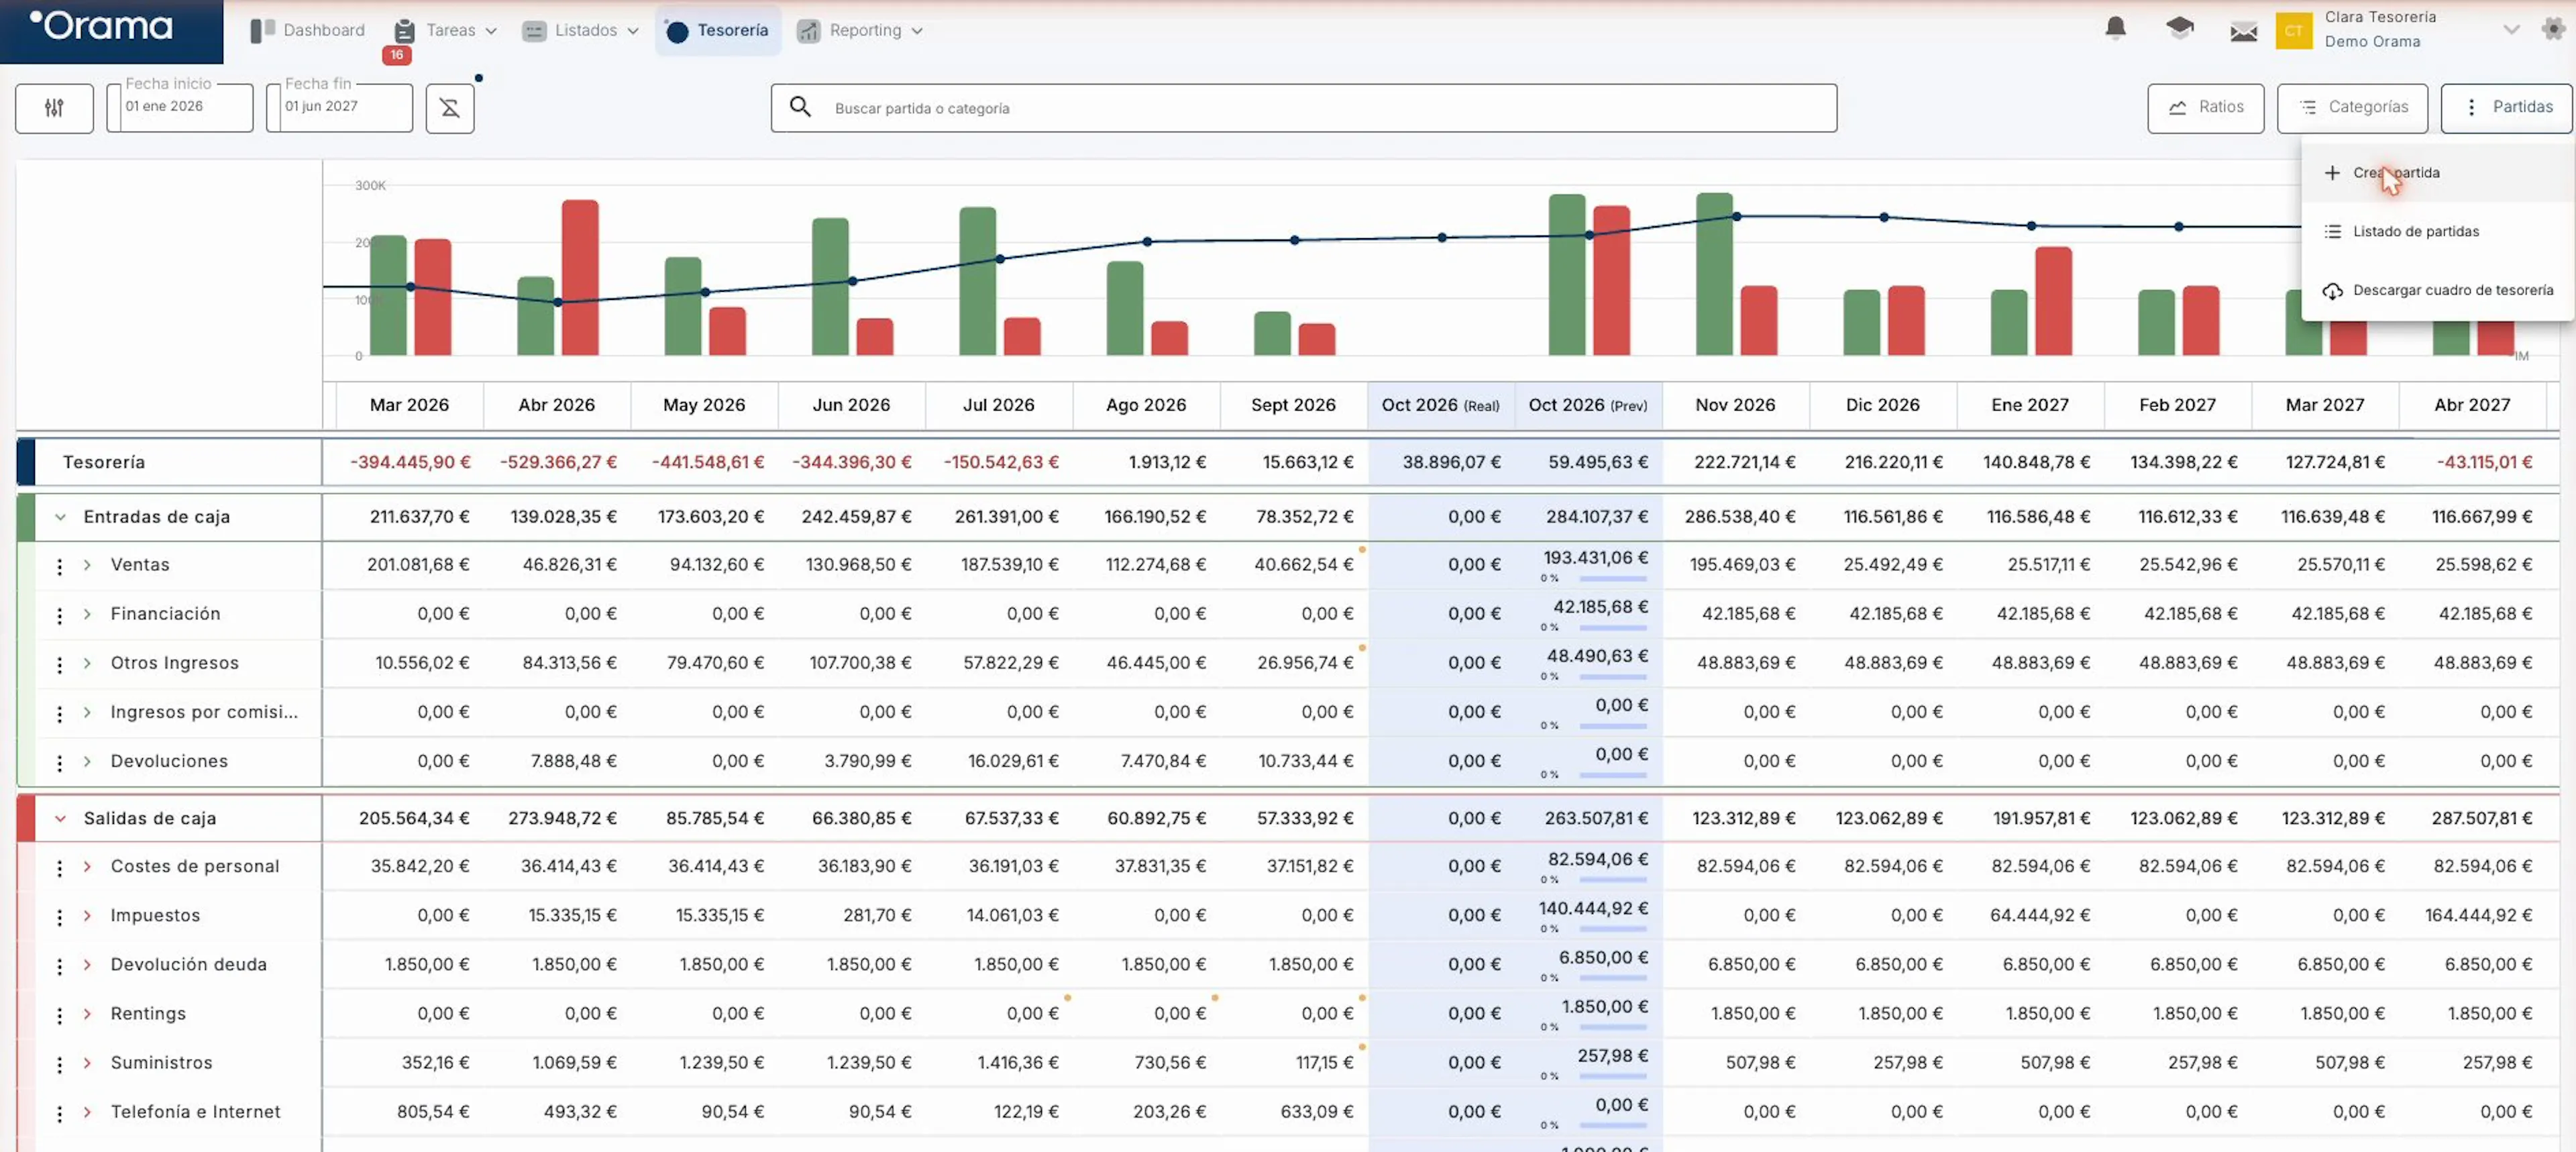The width and height of the screenshot is (2576, 1152).
Task: Click the clear filters funnel icon
Action: click(x=450, y=108)
